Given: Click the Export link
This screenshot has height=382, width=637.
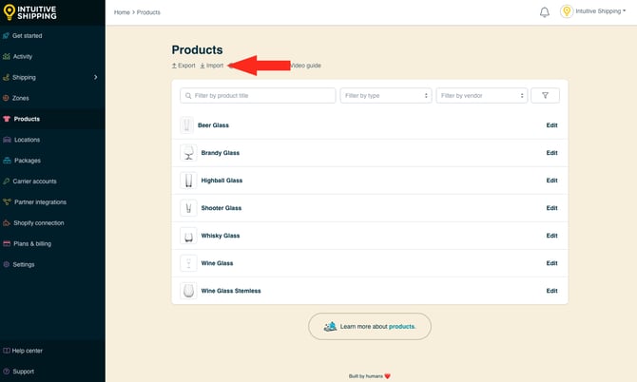Looking at the screenshot, I should [183, 66].
